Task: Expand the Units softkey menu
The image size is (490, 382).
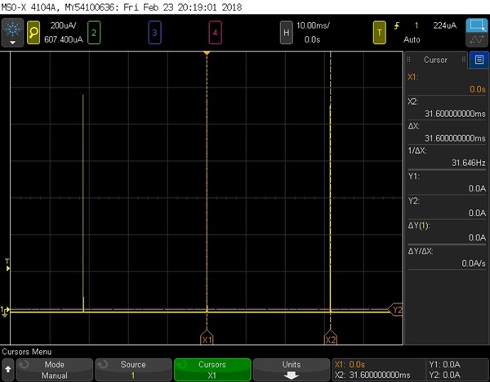Action: 292,370
